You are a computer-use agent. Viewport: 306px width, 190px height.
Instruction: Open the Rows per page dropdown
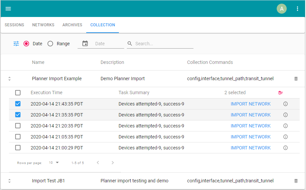(54, 163)
